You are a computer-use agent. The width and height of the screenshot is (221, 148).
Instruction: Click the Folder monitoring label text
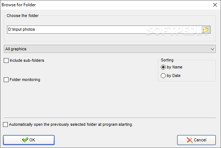point(25,80)
